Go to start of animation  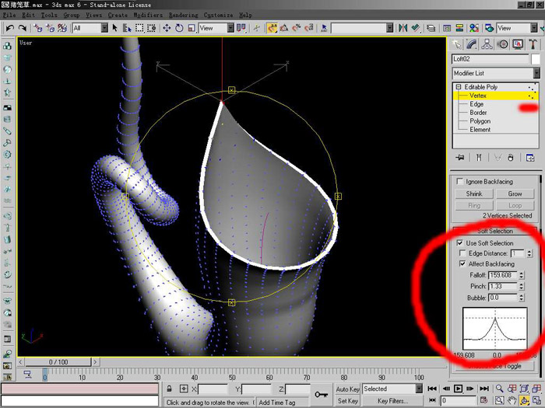[x=432, y=389]
